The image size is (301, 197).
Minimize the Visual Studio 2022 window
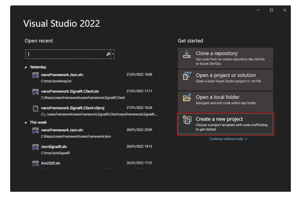click(x=258, y=10)
